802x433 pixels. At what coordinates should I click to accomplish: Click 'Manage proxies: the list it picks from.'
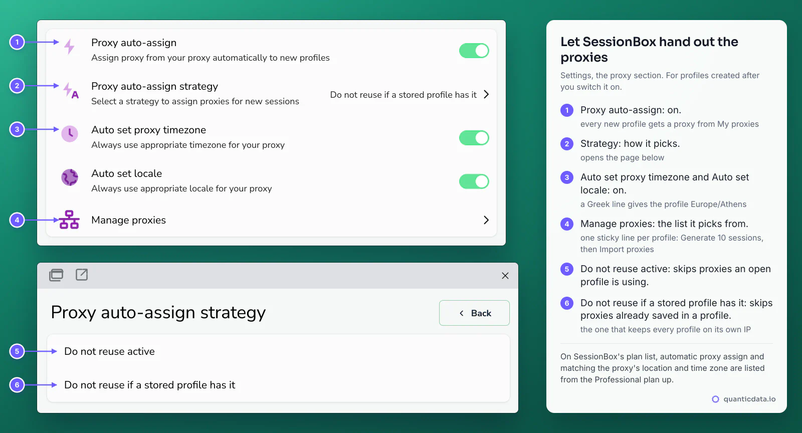tap(664, 224)
